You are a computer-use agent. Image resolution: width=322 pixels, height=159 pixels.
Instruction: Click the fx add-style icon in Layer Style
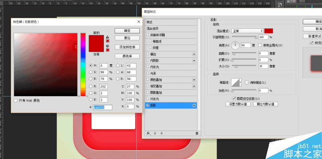point(149,133)
